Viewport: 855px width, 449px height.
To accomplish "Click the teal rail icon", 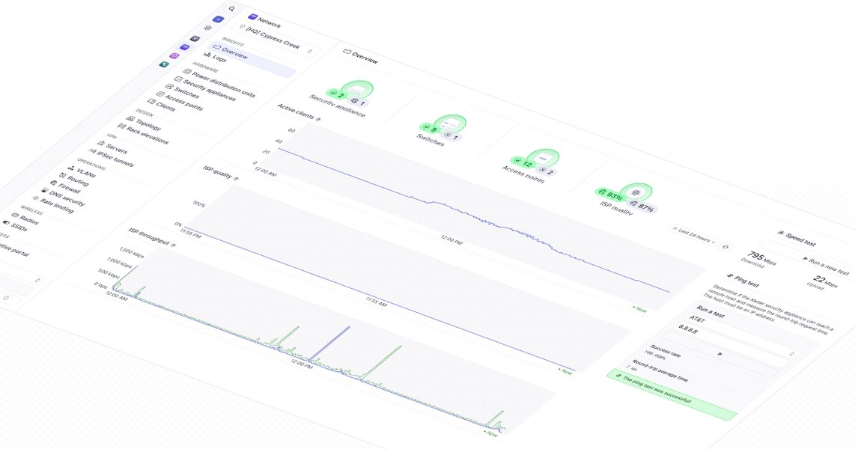I will point(163,64).
